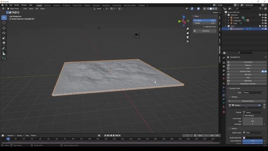
Task: Adjust the Snow Coverage slider
Action: click(x=205, y=21)
